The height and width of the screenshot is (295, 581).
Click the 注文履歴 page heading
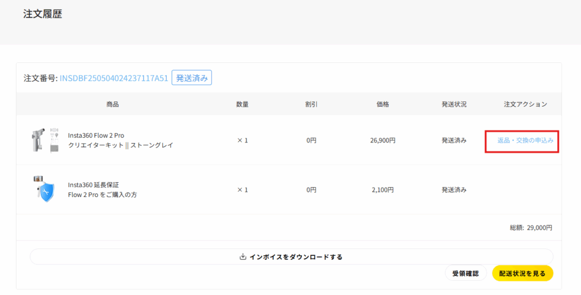(43, 14)
